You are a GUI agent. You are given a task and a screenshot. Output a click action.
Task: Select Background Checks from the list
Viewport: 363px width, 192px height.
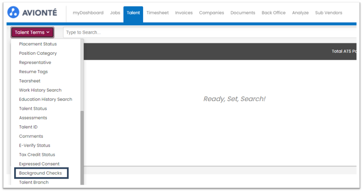pos(41,173)
